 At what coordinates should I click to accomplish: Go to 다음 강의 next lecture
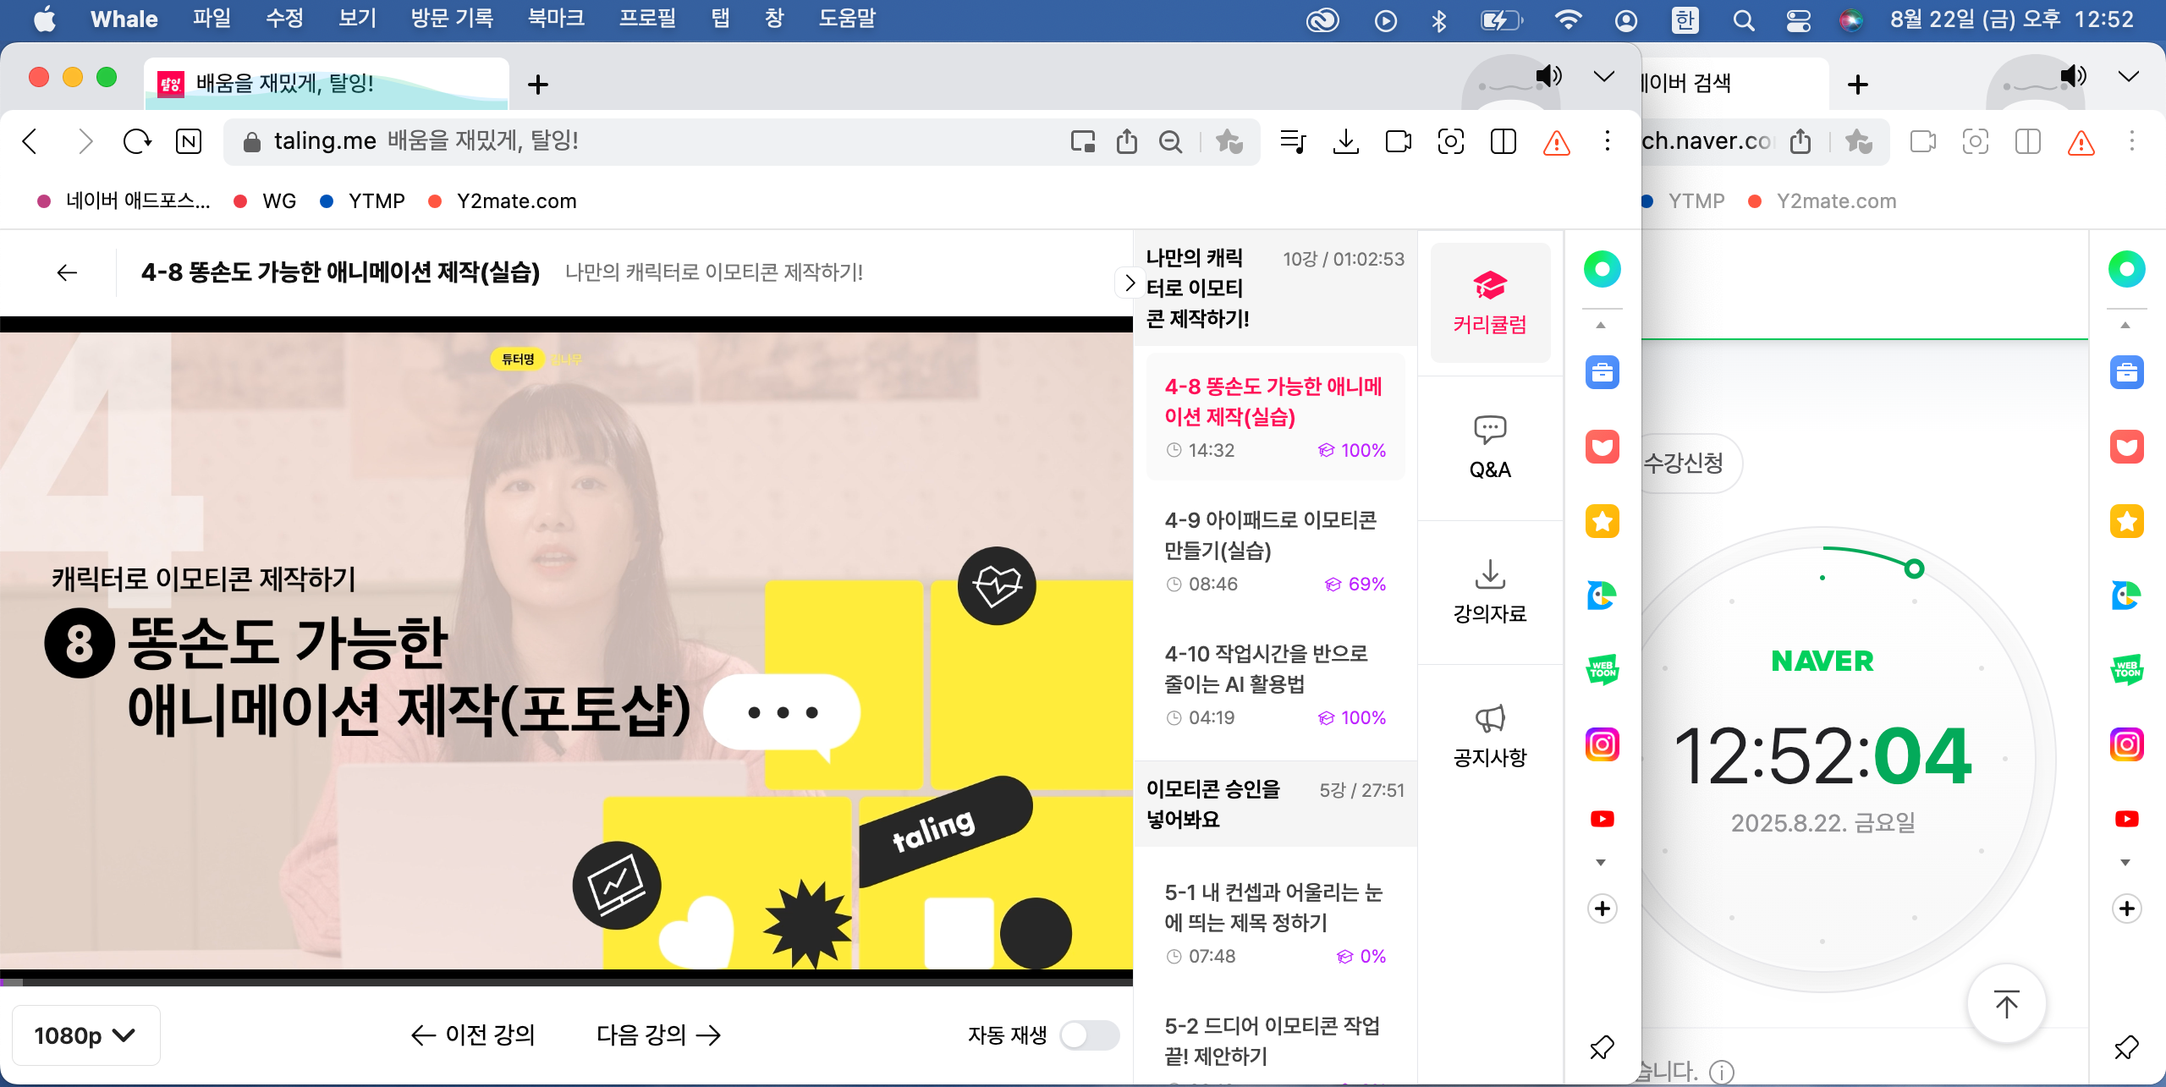(658, 1035)
